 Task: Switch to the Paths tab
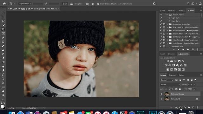point(181,75)
